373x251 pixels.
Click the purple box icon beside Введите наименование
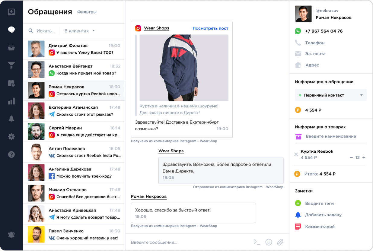point(298,136)
